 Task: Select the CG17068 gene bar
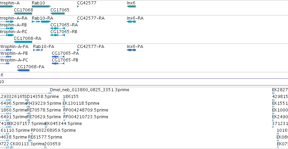23,14
